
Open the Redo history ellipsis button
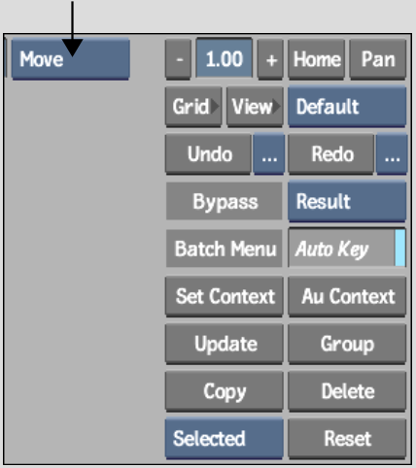coord(392,154)
